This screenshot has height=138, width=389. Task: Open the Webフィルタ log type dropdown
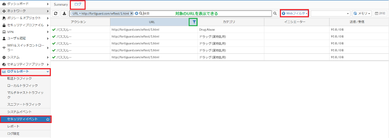(295, 13)
